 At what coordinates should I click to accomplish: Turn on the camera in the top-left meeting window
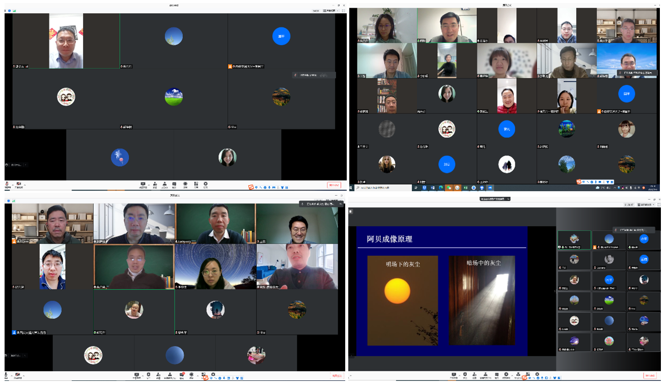19,184
